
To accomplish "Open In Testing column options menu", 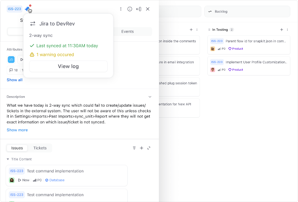I will (287, 29).
